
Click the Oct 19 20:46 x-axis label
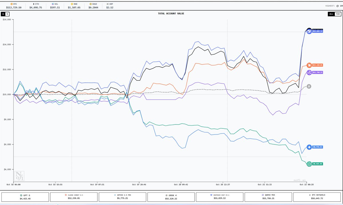139,185
